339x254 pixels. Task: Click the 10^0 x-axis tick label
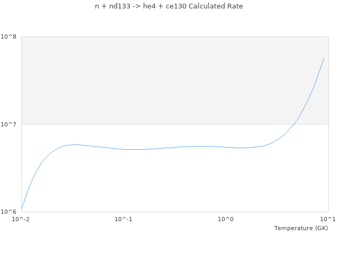click(x=226, y=219)
